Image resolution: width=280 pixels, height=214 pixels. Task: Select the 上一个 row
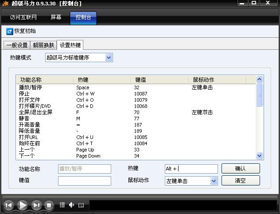pyautogui.click(x=136, y=150)
